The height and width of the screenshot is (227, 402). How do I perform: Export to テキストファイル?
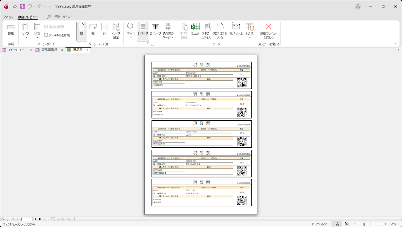click(207, 30)
